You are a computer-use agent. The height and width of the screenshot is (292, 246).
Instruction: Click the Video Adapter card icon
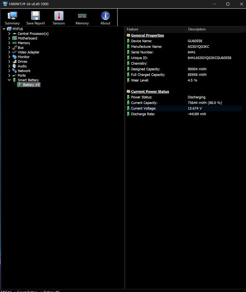(x=15, y=52)
